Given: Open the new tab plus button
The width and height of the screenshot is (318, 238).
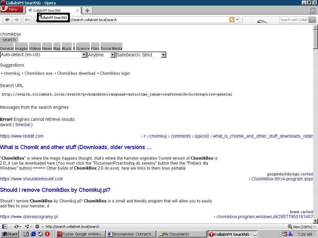Looking at the screenshot, I should pos(87,10).
